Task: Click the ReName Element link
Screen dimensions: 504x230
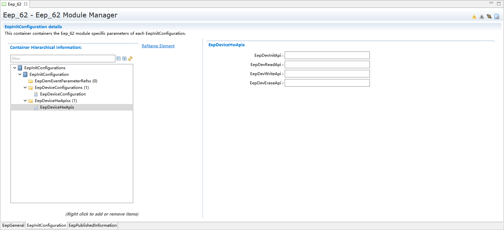Action: (x=158, y=46)
